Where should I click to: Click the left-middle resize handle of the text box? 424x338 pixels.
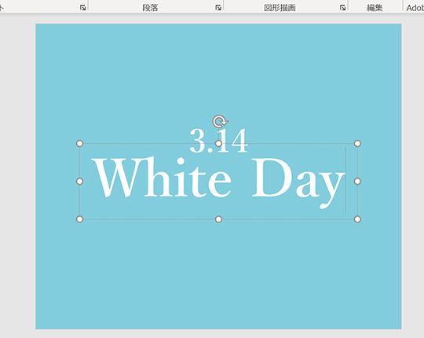[79, 182]
